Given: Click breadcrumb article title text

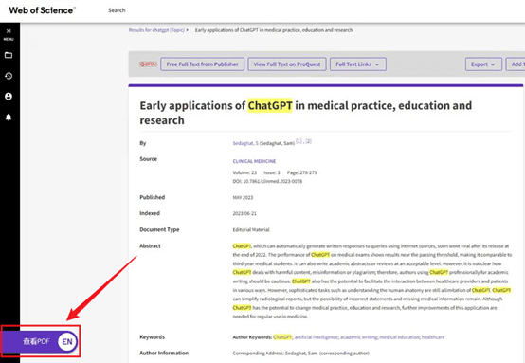Looking at the screenshot, I should click(x=274, y=30).
